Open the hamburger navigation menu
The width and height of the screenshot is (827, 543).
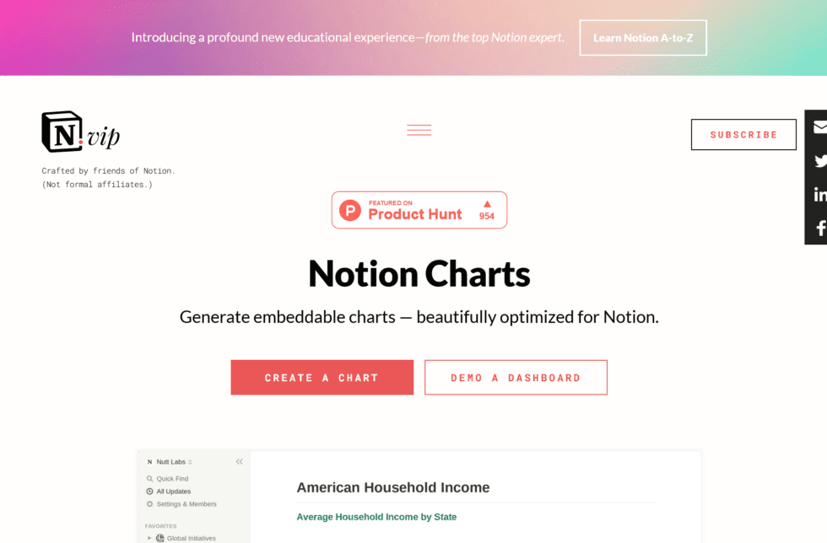419,130
